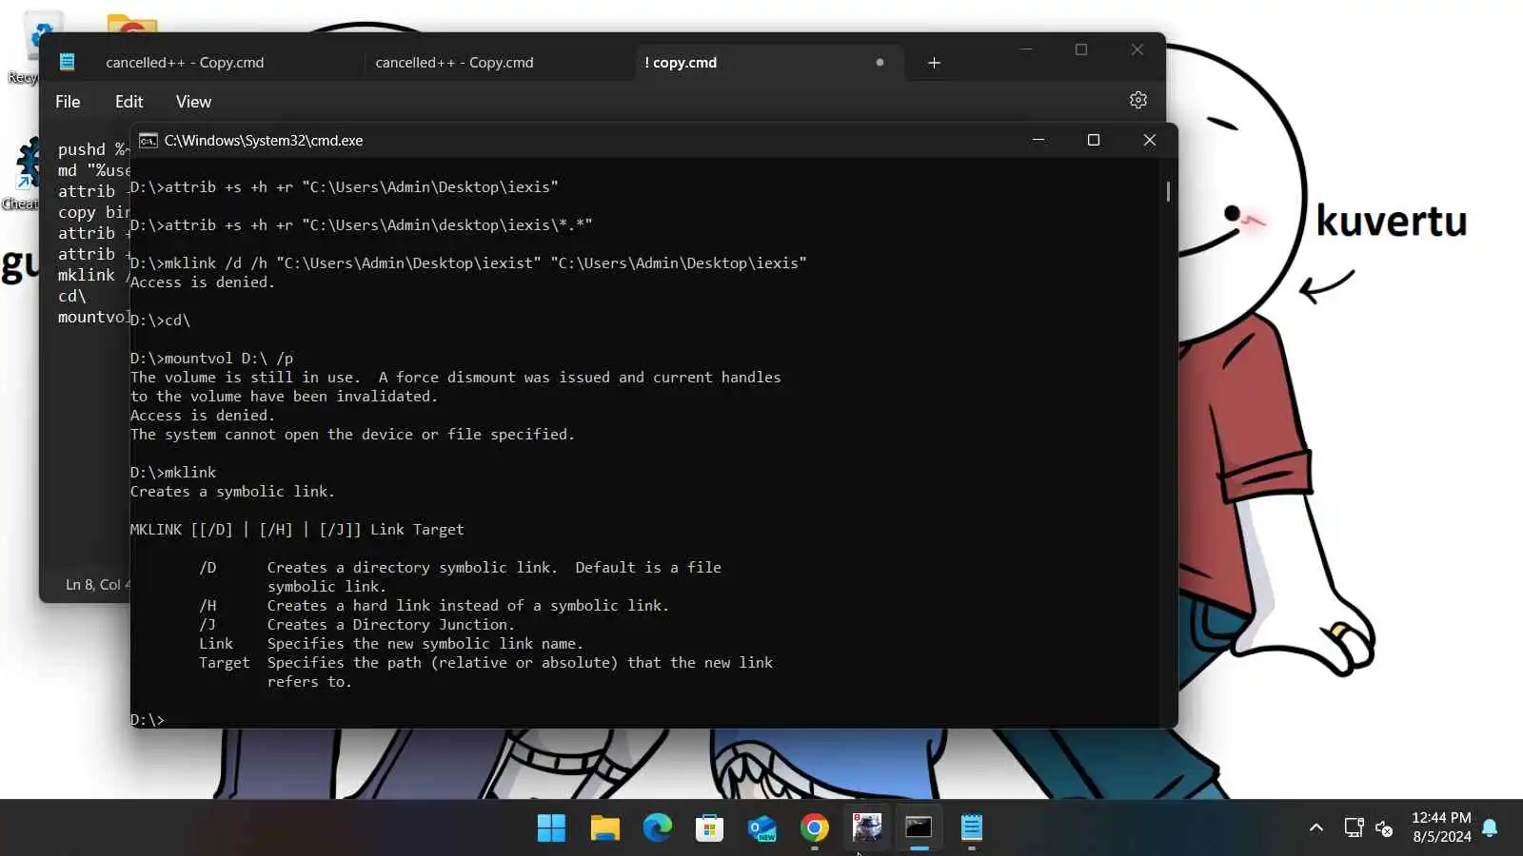
Task: Click the muted volume tray icon
Action: click(x=1385, y=827)
